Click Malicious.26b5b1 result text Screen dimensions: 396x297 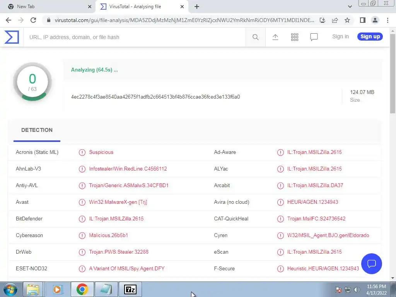click(108, 236)
